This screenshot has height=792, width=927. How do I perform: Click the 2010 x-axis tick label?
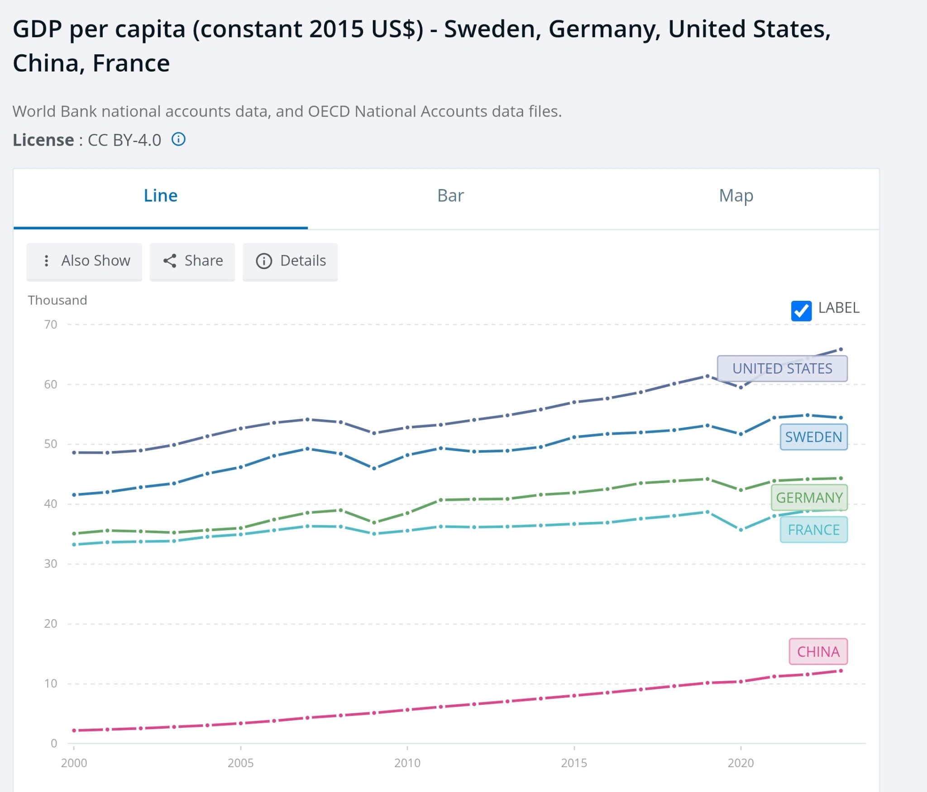pyautogui.click(x=407, y=763)
